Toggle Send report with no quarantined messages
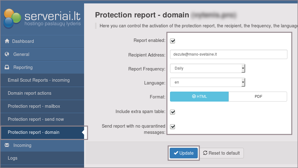298x168 pixels. [173, 127]
